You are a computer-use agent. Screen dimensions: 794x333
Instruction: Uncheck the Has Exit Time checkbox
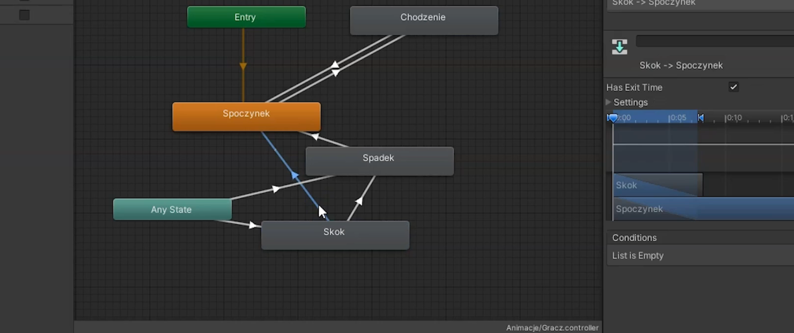(x=733, y=87)
